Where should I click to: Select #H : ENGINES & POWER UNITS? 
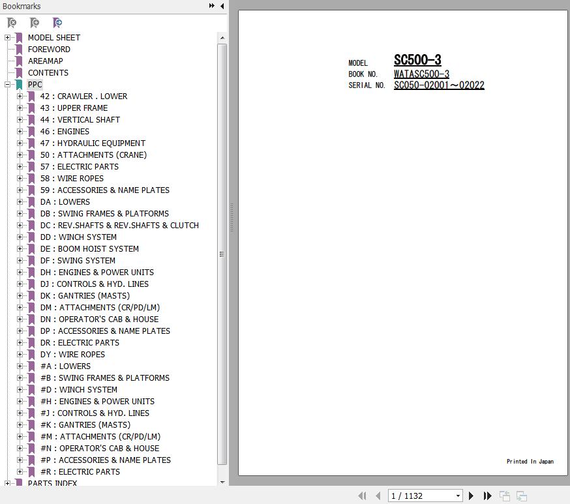(x=97, y=401)
